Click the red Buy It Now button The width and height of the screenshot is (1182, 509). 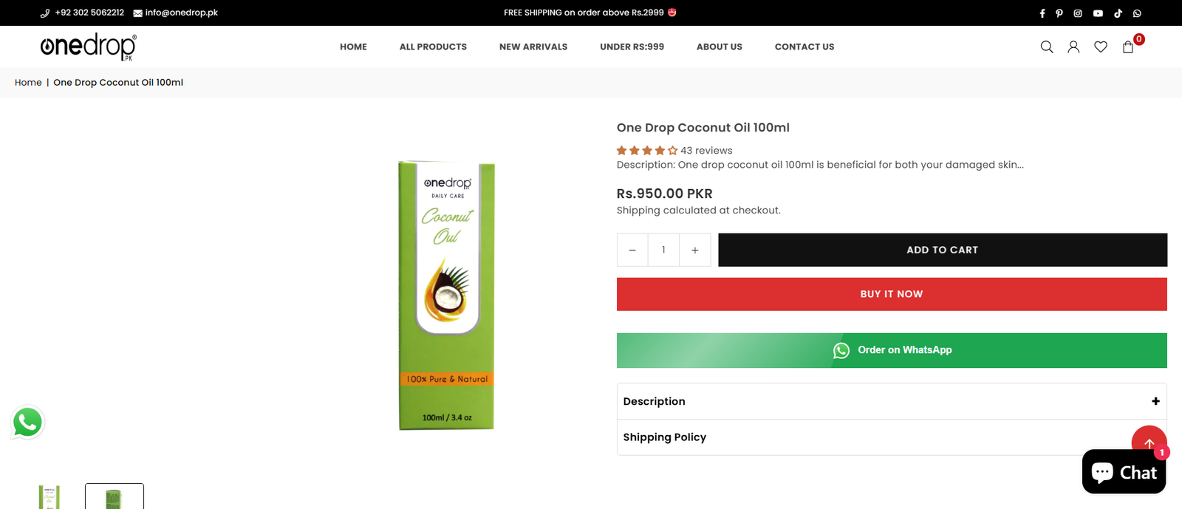[x=892, y=294]
